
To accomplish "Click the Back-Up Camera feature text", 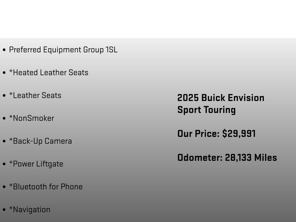I will click(40, 141).
